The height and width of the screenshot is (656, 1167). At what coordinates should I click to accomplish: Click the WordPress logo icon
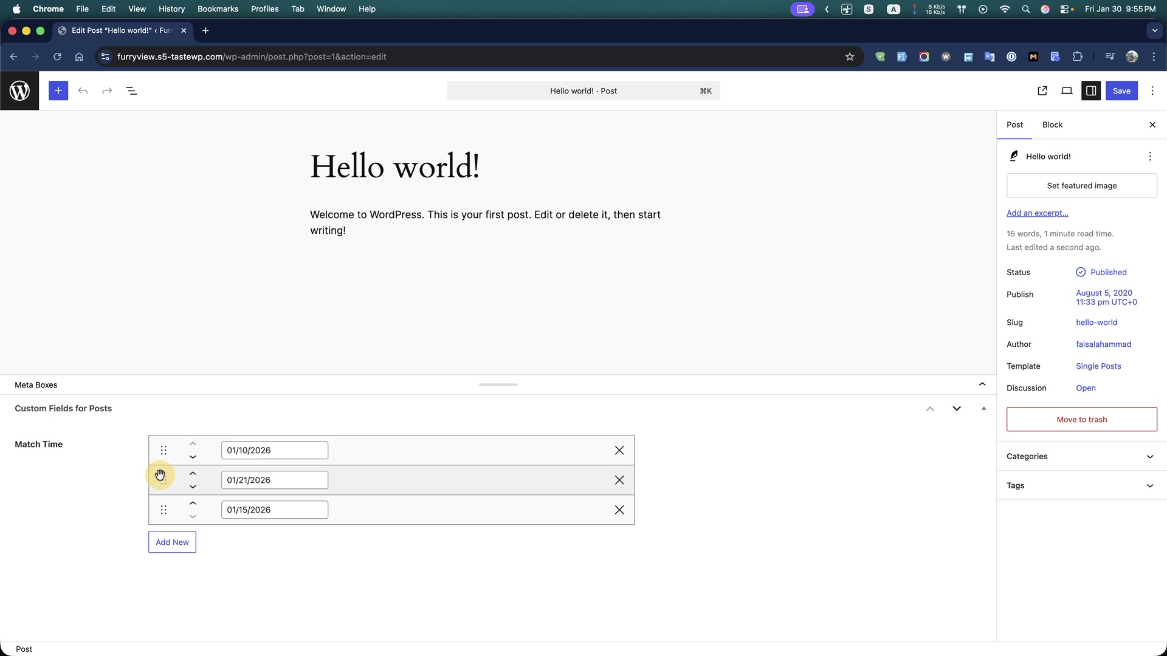pyautogui.click(x=19, y=91)
